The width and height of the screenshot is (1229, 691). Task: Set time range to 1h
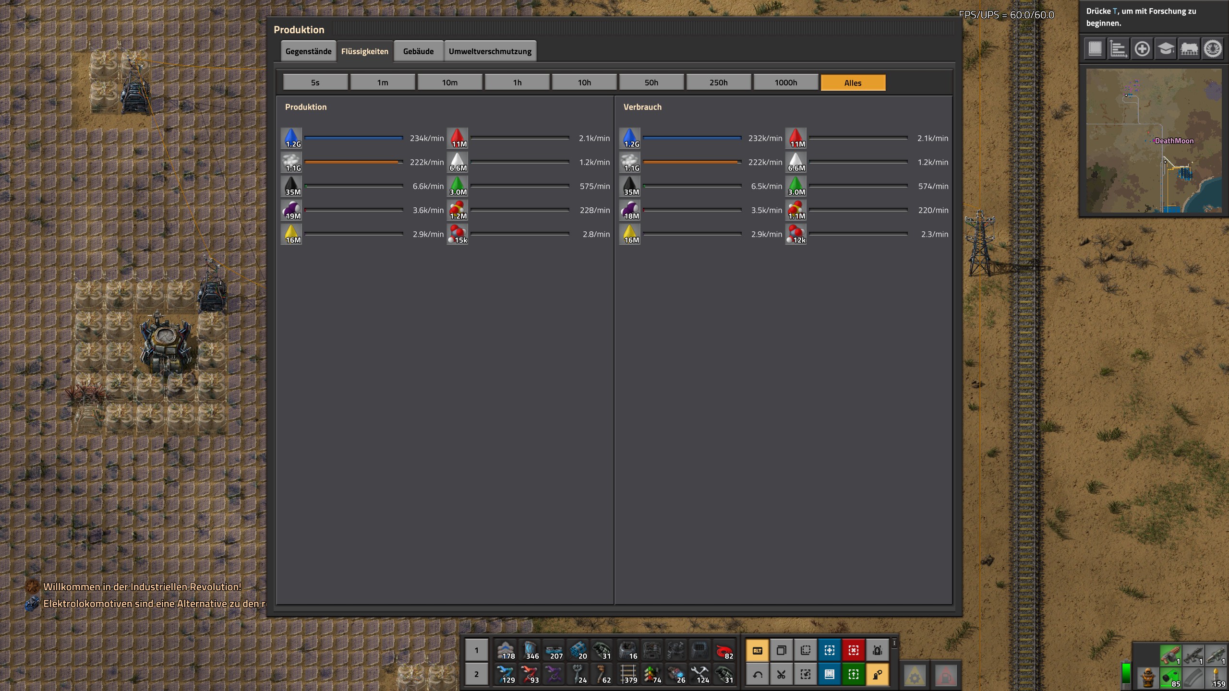517,83
